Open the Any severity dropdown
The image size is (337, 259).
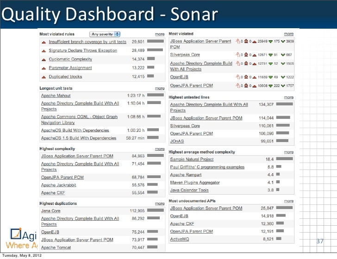pyautogui.click(x=105, y=34)
